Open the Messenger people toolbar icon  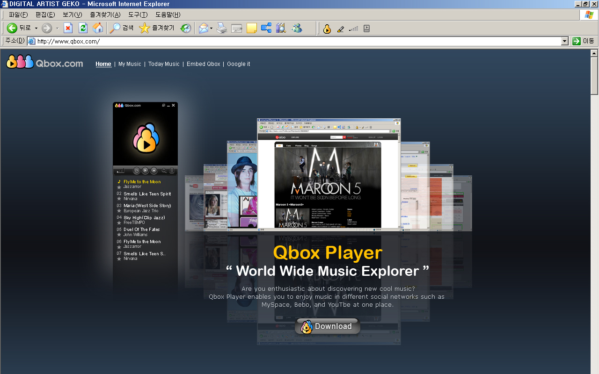tap(297, 28)
